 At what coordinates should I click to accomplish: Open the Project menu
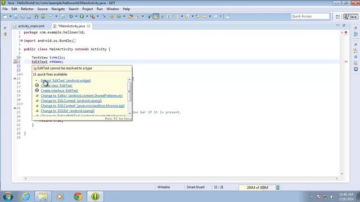(88, 9)
